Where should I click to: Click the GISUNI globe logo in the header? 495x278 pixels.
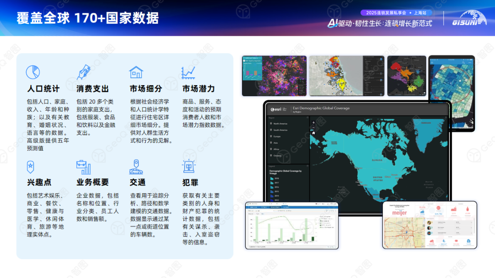point(469,18)
